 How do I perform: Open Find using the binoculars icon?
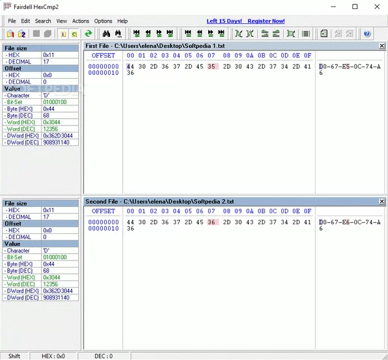[107, 34]
